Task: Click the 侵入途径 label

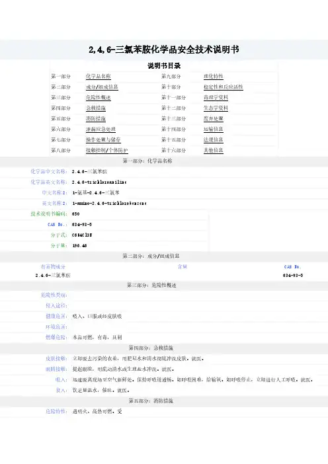Action: [x=57, y=305]
